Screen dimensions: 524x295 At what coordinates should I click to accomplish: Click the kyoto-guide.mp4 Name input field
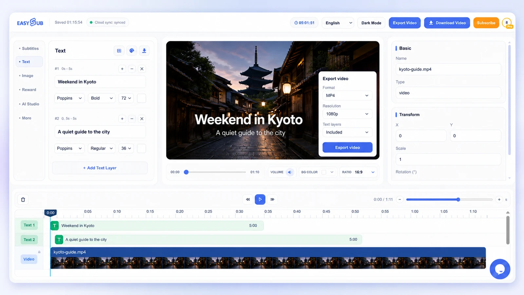(x=448, y=69)
